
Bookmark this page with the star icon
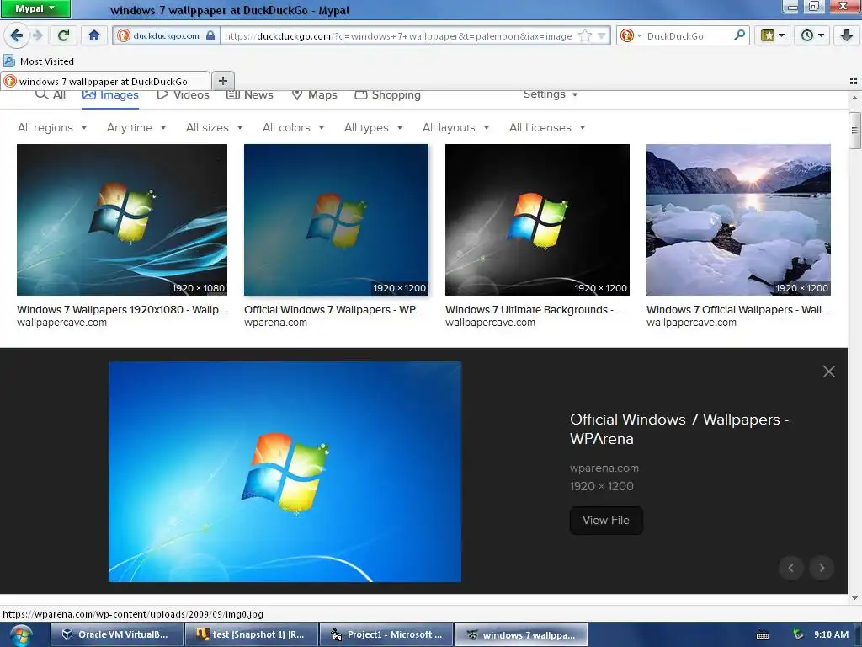pos(585,35)
